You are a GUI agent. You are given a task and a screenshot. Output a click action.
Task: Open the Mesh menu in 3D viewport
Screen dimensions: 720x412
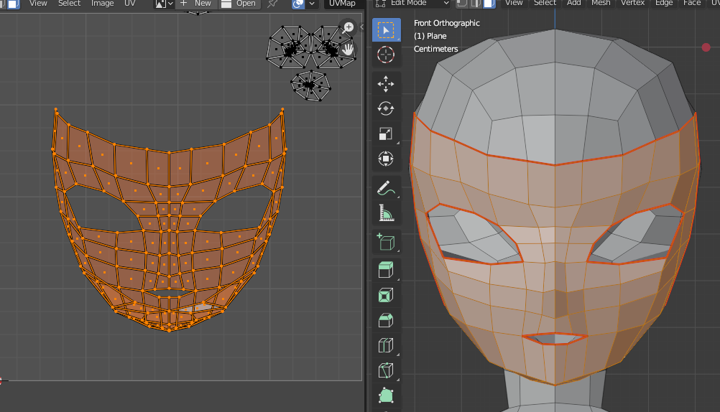tap(601, 3)
